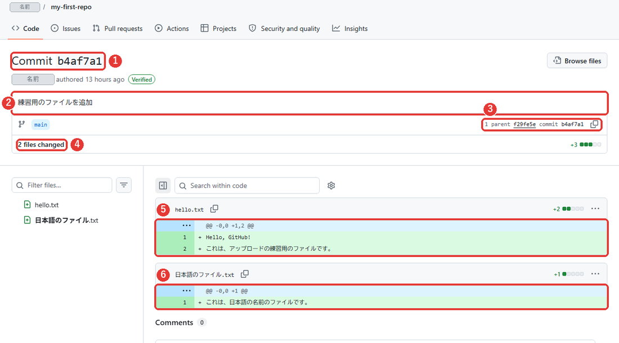Expand hidden lines in 日本語のファイル.txt diff
Image resolution: width=619 pixels, height=343 pixels.
tap(186, 291)
